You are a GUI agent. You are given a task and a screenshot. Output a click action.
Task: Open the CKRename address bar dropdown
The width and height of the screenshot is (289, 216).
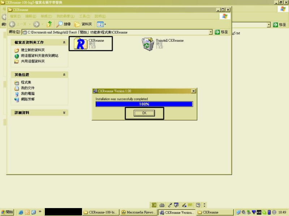click(x=211, y=32)
